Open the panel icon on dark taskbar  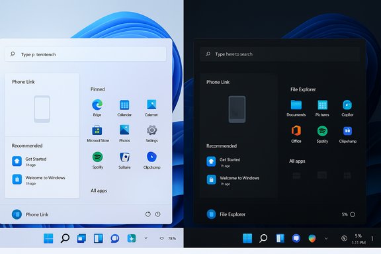click(280, 238)
